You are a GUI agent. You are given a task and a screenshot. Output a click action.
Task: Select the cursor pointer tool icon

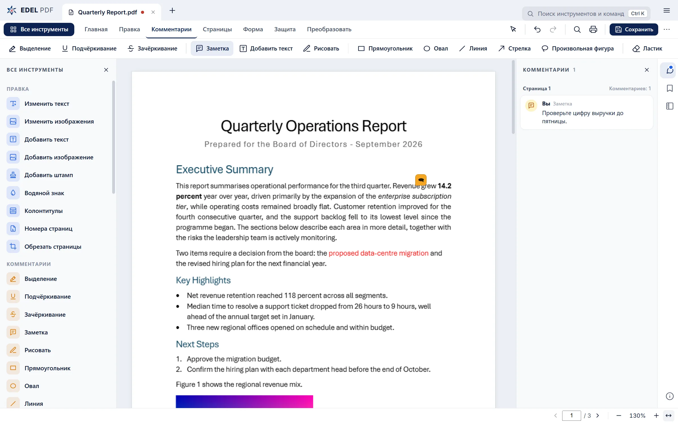[x=513, y=29]
